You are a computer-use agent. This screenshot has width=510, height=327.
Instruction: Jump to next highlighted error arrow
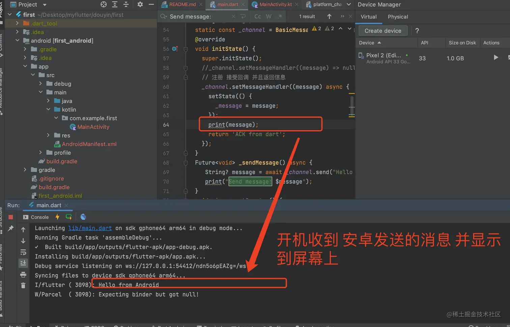[349, 28]
